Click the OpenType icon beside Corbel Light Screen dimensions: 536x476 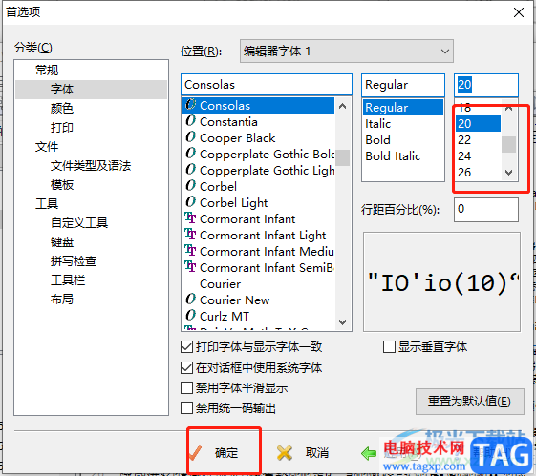[x=190, y=201]
